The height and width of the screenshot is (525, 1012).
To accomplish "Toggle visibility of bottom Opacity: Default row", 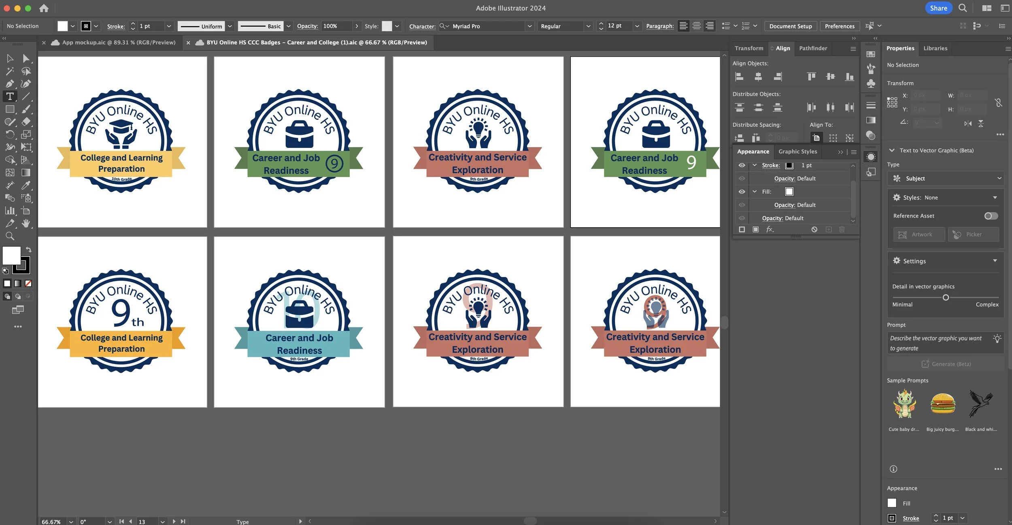I will (x=742, y=218).
